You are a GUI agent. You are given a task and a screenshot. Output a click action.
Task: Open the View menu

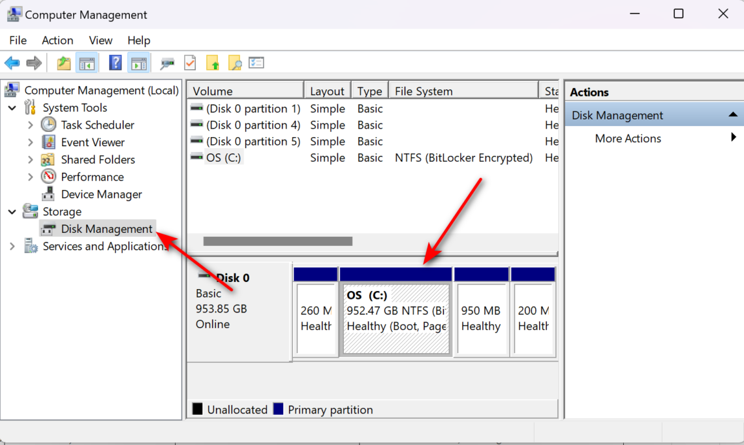tap(101, 40)
